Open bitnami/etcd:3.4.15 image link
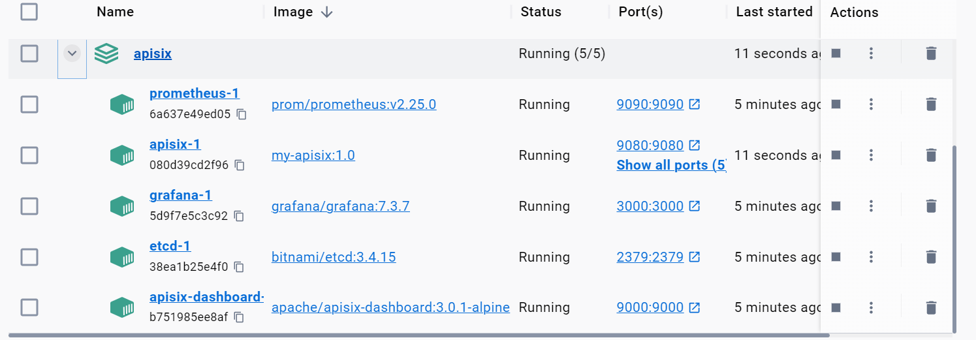This screenshot has height=340, width=976. pyautogui.click(x=334, y=257)
